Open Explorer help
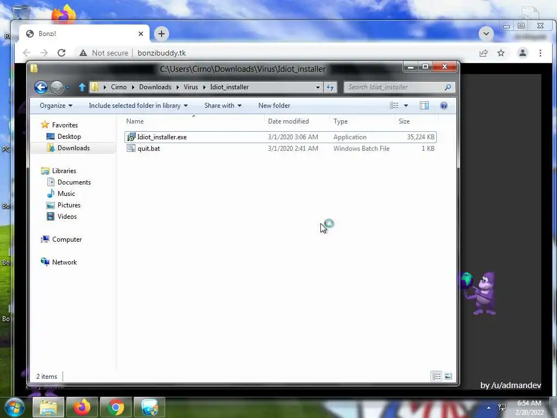Image resolution: width=557 pixels, height=418 pixels. tap(443, 106)
